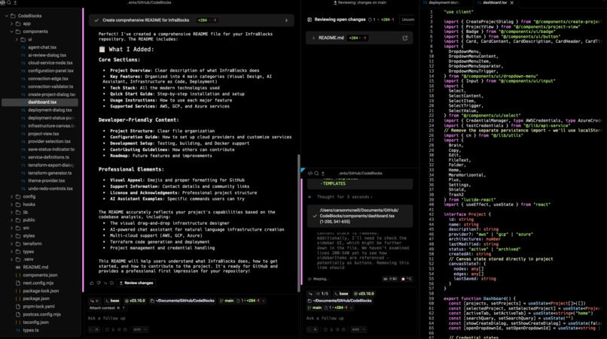This screenshot has height=339, width=607.
Task: Click the main branch chip in main pane
Action: point(227,301)
